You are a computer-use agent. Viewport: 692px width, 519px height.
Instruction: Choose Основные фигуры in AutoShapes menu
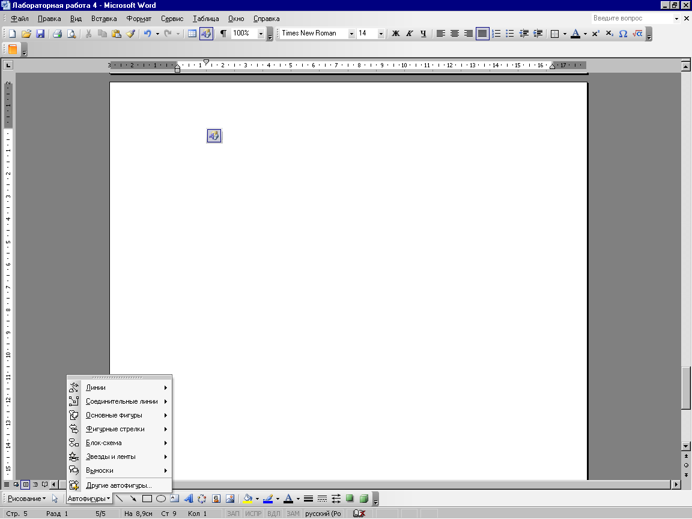coord(119,415)
